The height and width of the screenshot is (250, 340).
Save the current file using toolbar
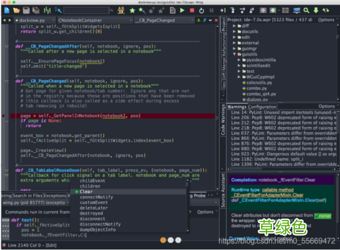27,10
